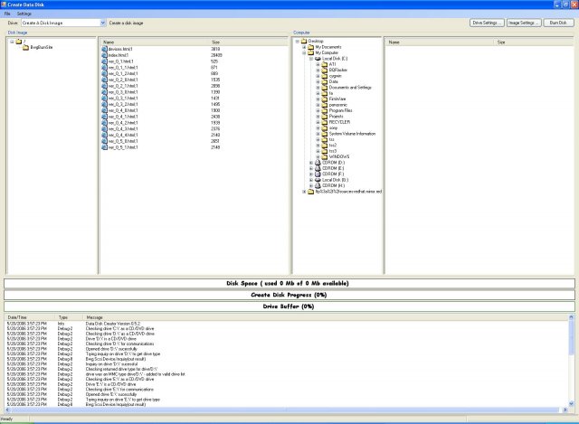Open the Settings menu
The image size is (579, 424).
24,14
